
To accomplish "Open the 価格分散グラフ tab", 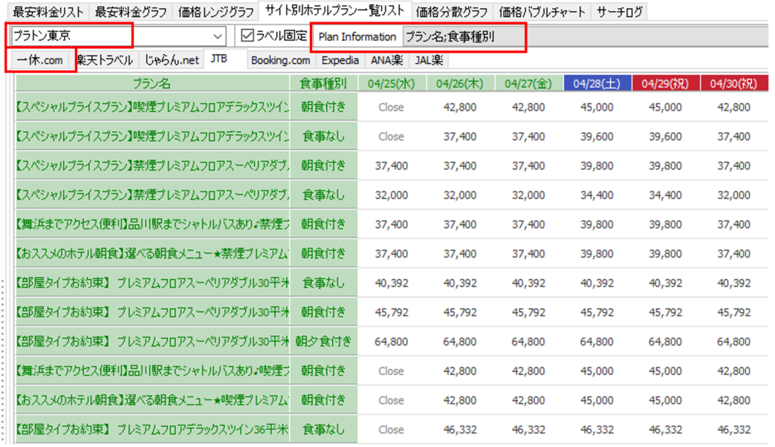I will (x=452, y=12).
